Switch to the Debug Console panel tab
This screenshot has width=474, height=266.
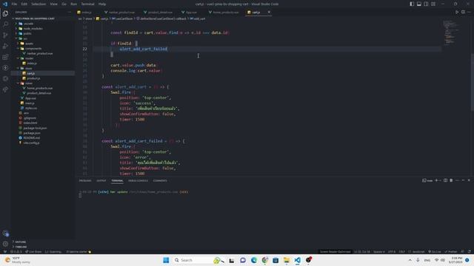[x=138, y=180]
